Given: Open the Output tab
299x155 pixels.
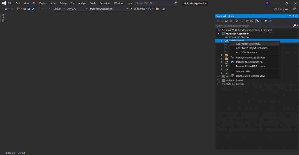Looking at the screenshot, I should coord(21,153).
